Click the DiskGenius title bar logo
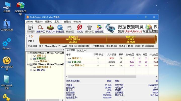The height and width of the screenshot is (101, 181). (x=28, y=17)
